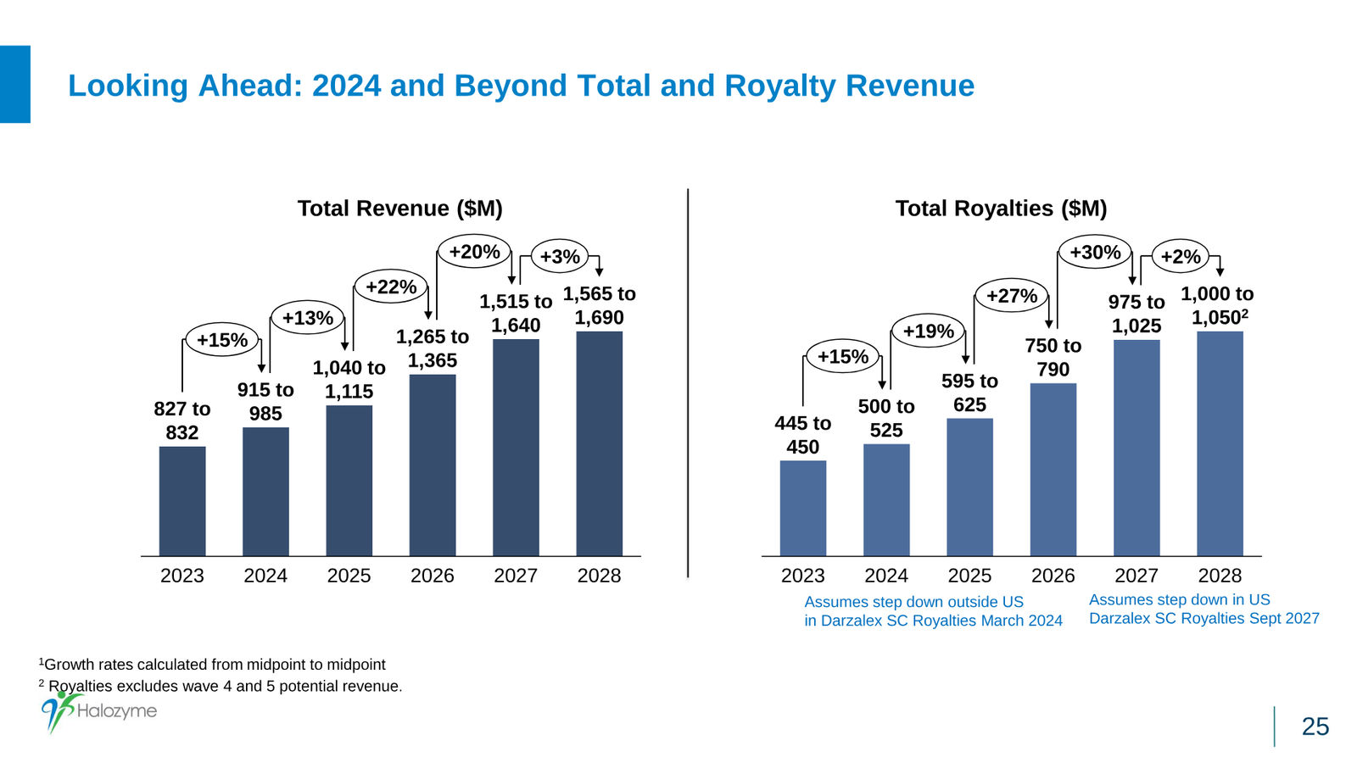Select the '915 to 985' revenue label
Viewport: 1357px width, 763px height.
[x=265, y=402]
